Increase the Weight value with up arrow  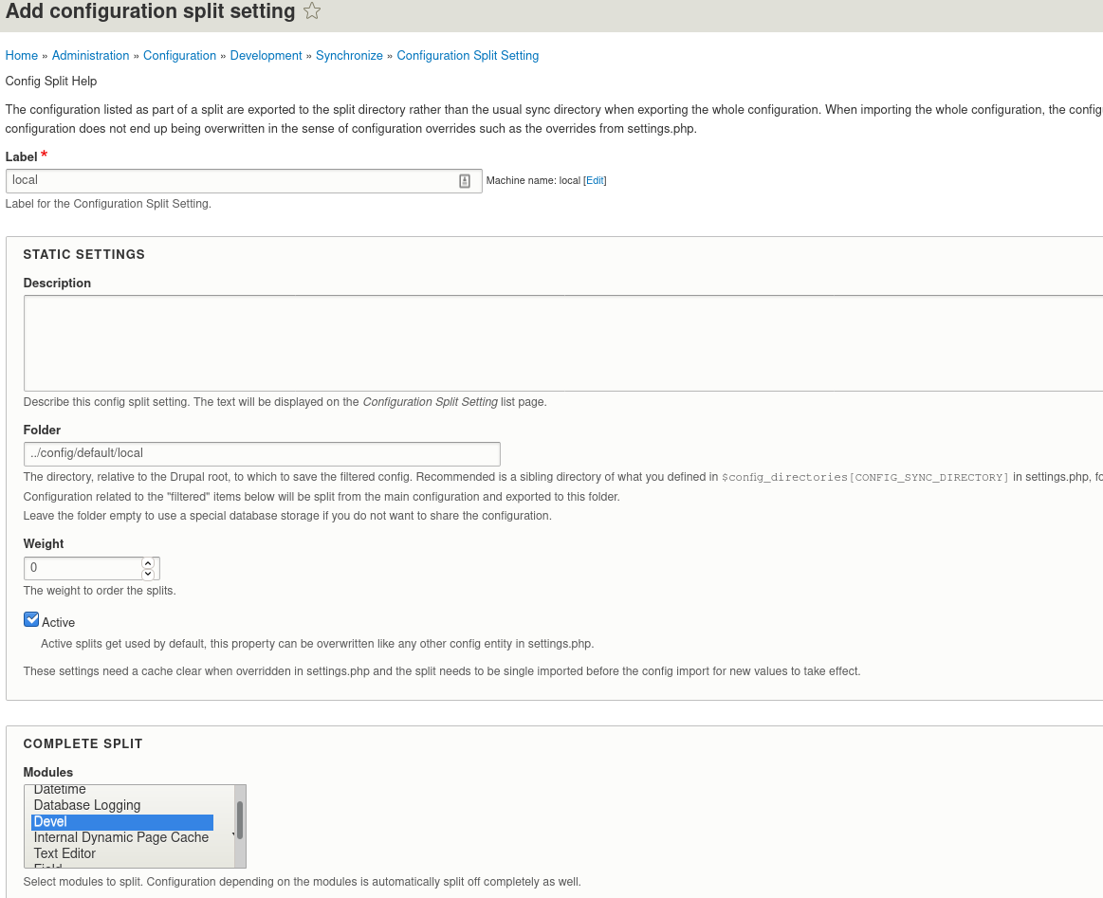[x=148, y=562]
